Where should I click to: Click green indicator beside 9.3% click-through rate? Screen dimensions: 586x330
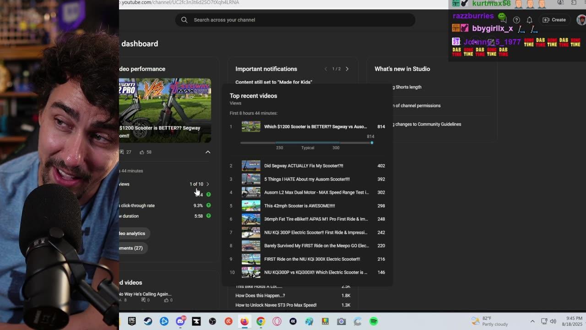[x=208, y=205]
